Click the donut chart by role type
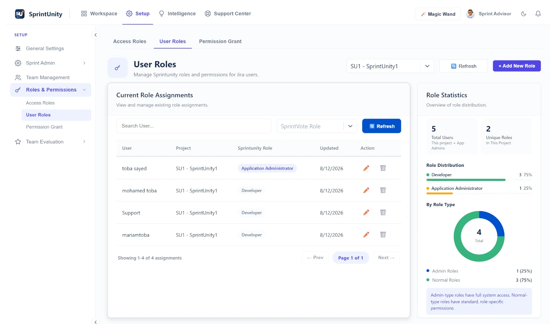The width and height of the screenshot is (550, 324). pyautogui.click(x=479, y=237)
